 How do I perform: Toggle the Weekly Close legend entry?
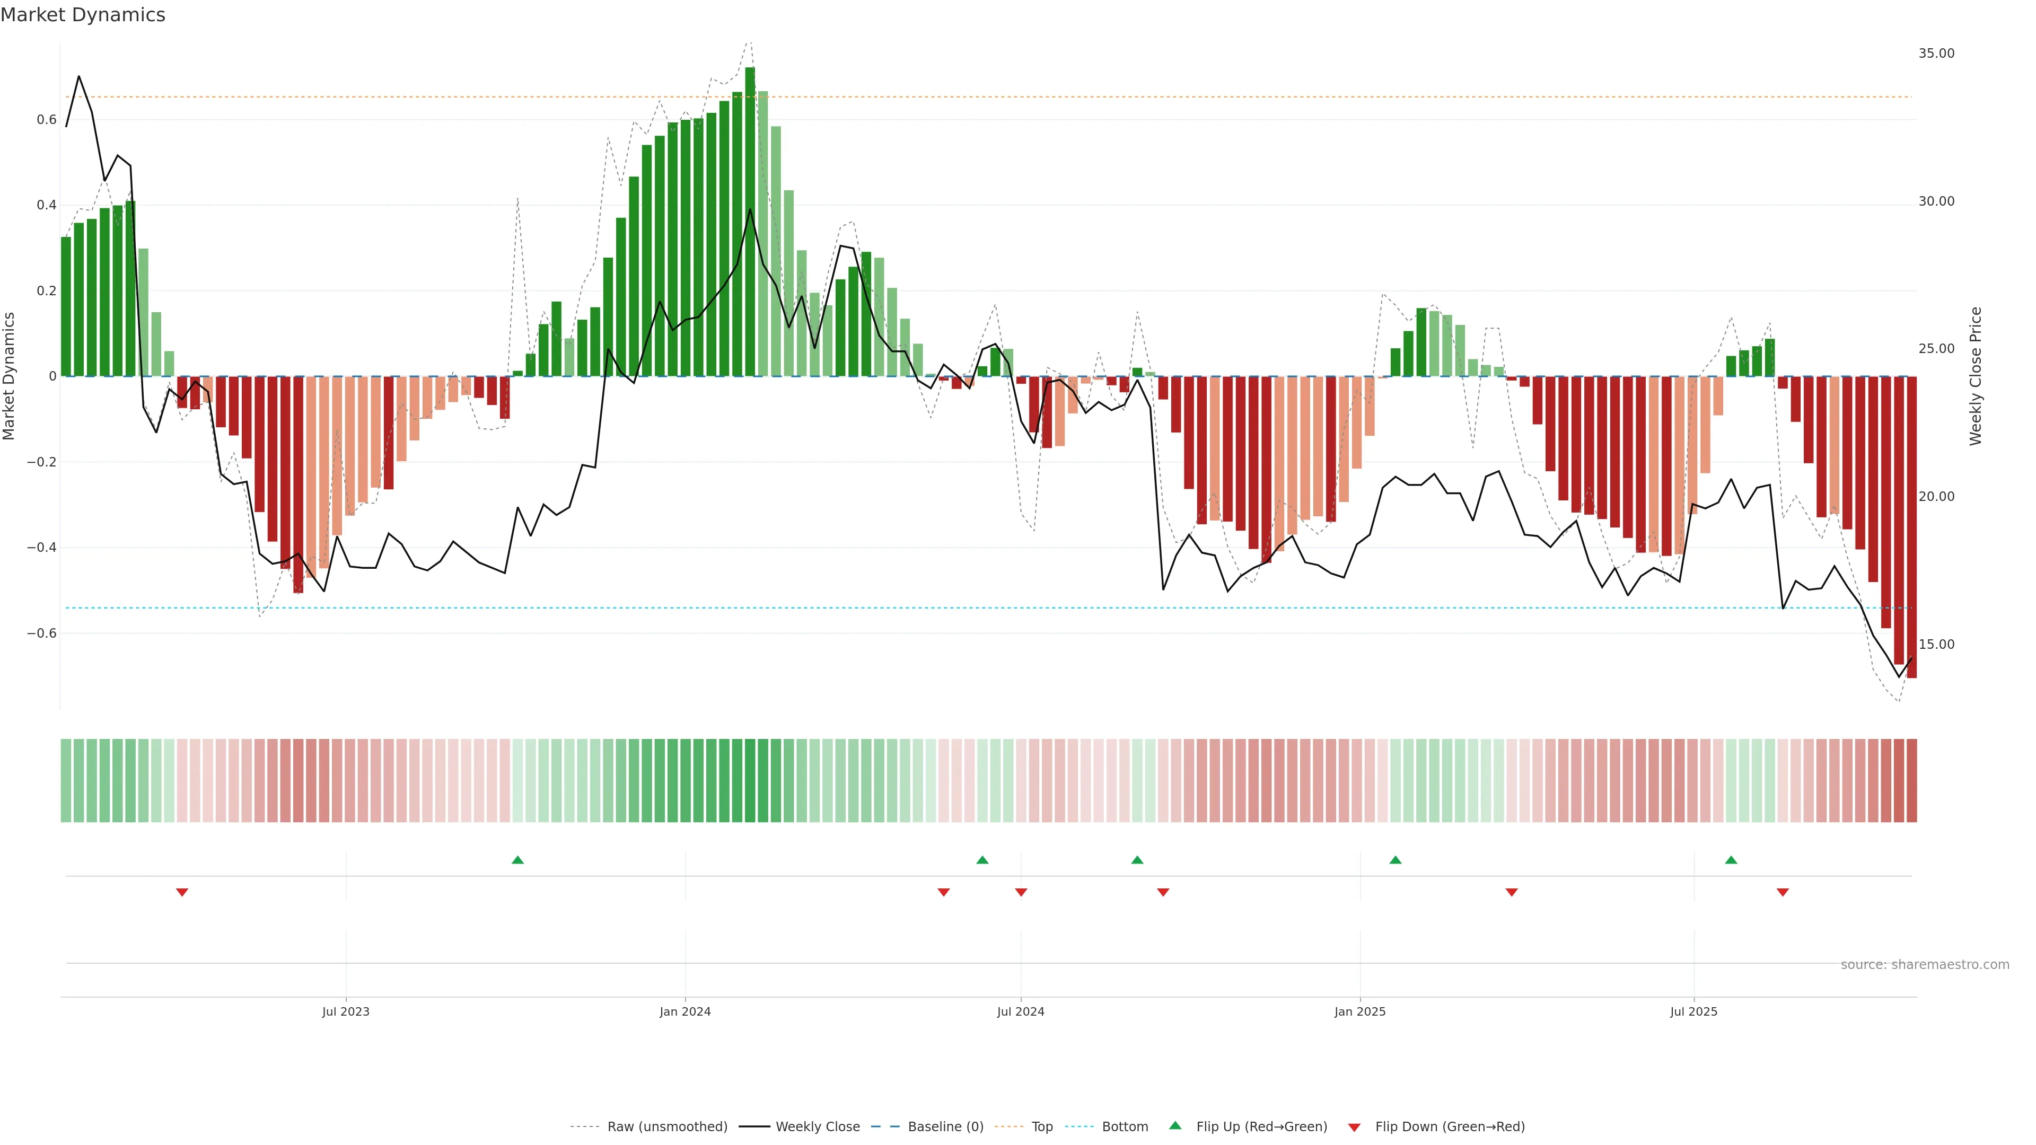pyautogui.click(x=817, y=1127)
